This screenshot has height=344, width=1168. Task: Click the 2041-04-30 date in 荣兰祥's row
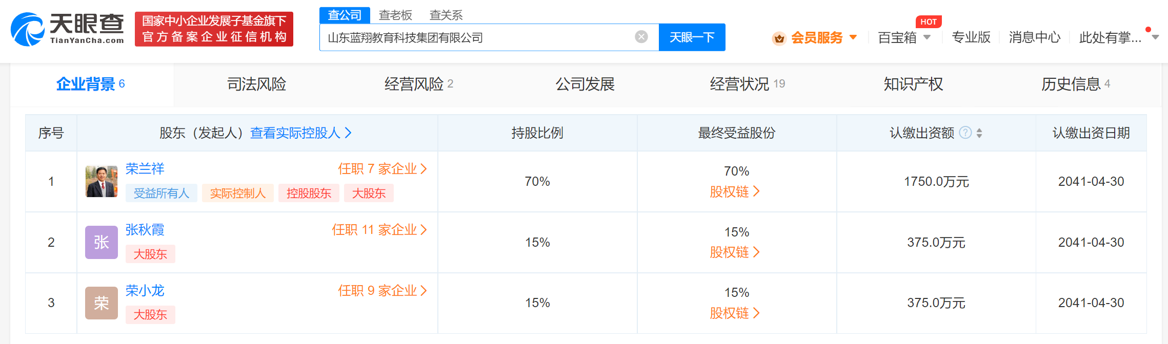tap(1091, 182)
